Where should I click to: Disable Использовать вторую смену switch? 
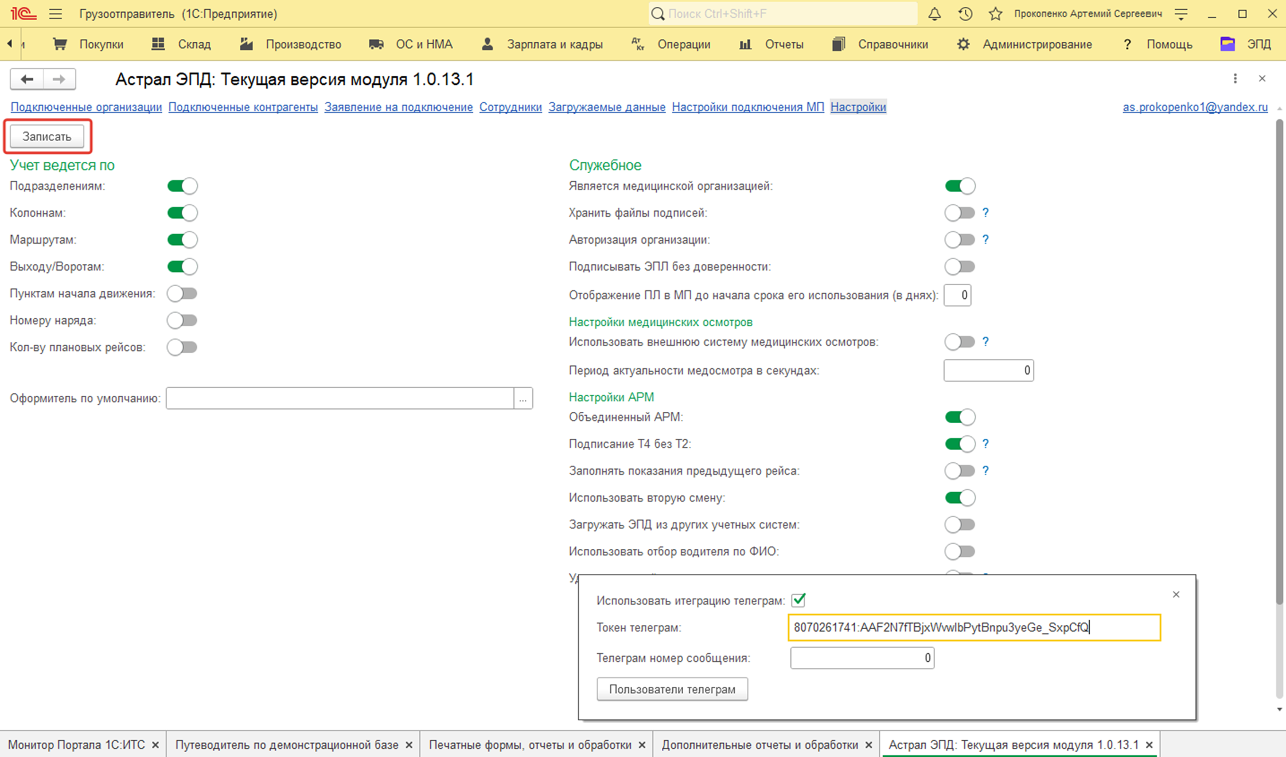pyautogui.click(x=960, y=498)
